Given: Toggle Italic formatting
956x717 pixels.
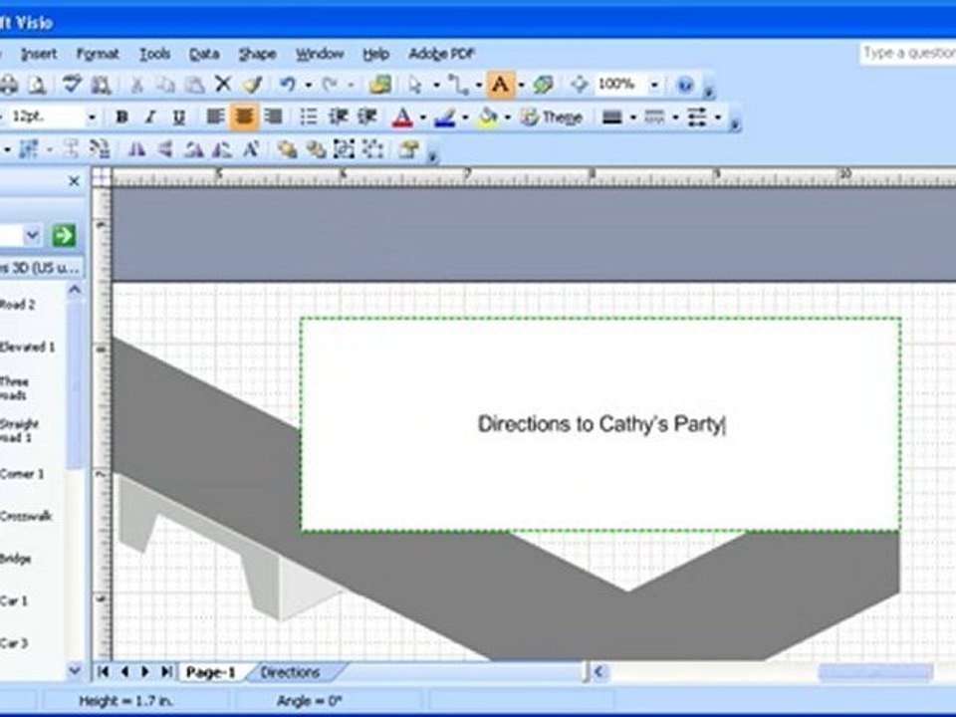Looking at the screenshot, I should point(150,117).
